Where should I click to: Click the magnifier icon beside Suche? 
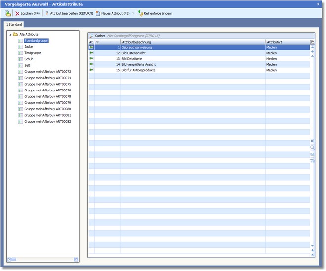tap(92, 36)
